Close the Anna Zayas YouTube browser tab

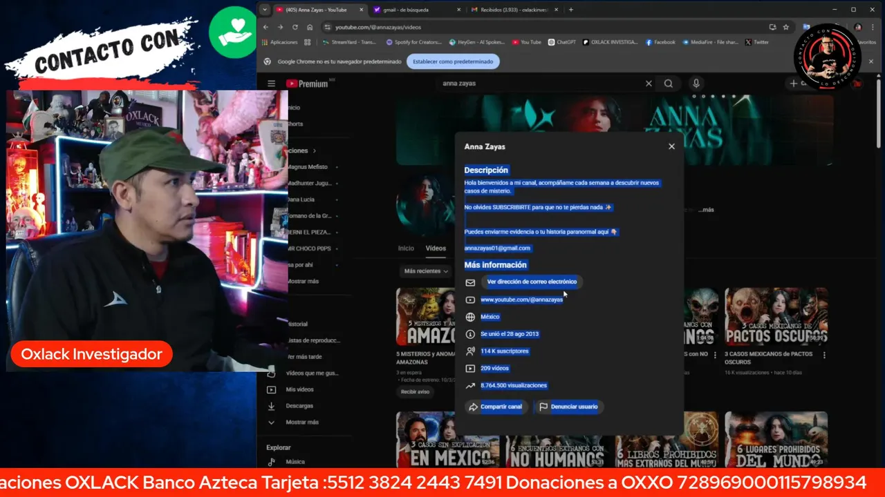pyautogui.click(x=361, y=10)
